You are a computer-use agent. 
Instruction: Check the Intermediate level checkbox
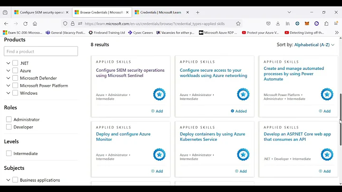(x=9, y=154)
